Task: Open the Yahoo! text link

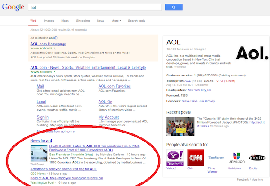Action: coord(171,168)
